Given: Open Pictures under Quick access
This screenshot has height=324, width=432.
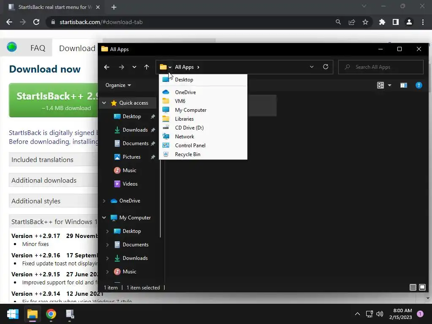Looking at the screenshot, I should (132, 157).
